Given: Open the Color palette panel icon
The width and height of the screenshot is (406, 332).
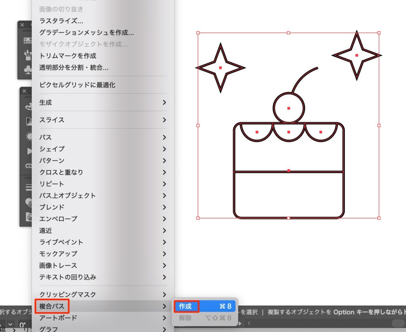Looking at the screenshot, I should [29, 106].
